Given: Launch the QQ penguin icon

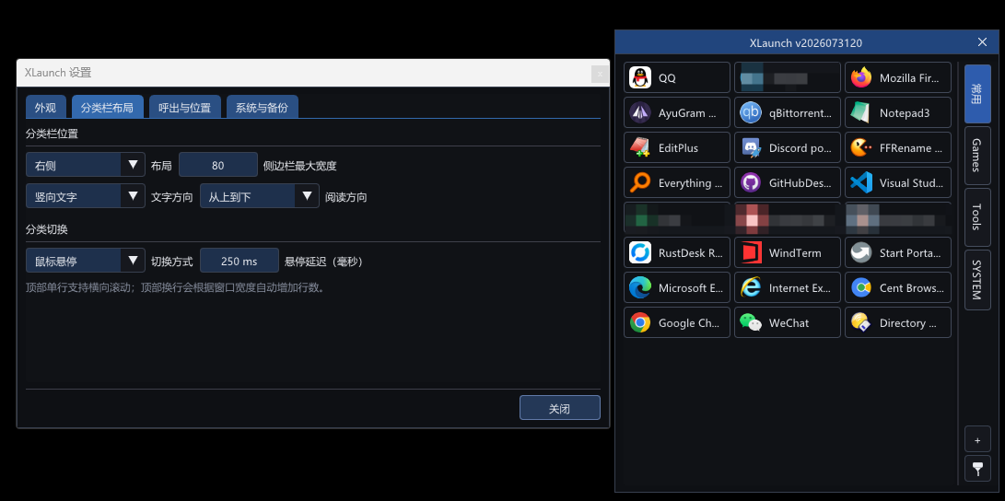Looking at the screenshot, I should tap(639, 77).
